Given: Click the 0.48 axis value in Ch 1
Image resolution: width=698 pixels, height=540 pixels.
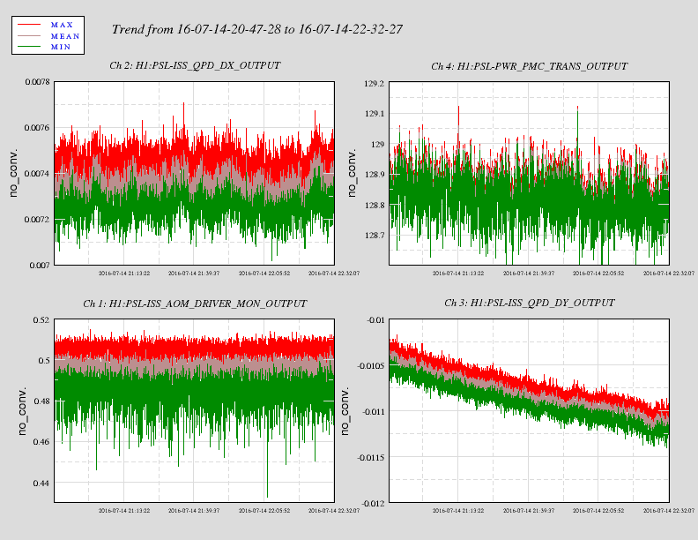Looking at the screenshot, I should tap(41, 401).
